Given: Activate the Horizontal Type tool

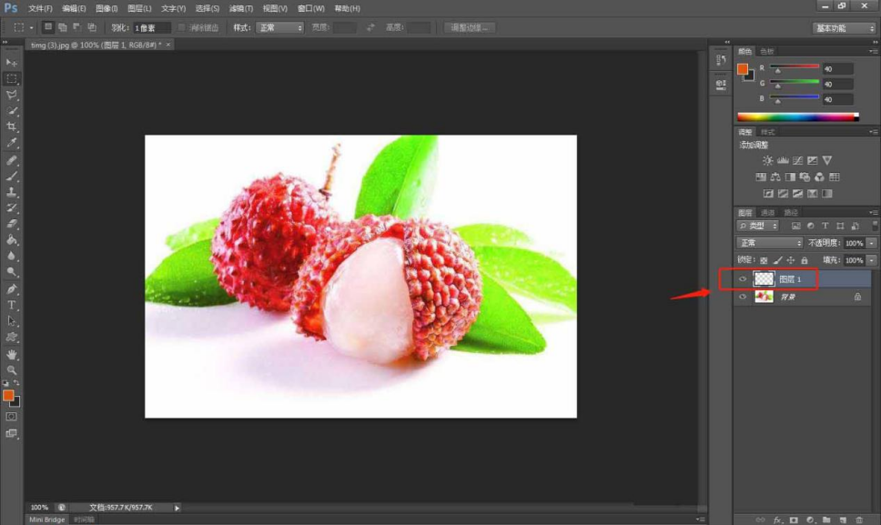Looking at the screenshot, I should [x=12, y=305].
